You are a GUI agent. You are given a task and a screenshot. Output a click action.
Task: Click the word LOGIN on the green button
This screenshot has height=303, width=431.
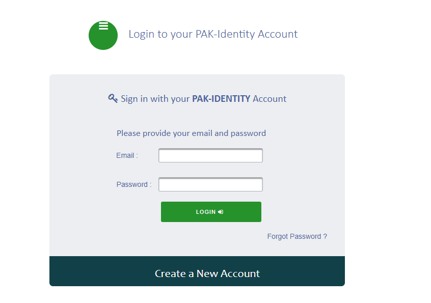pyautogui.click(x=205, y=212)
